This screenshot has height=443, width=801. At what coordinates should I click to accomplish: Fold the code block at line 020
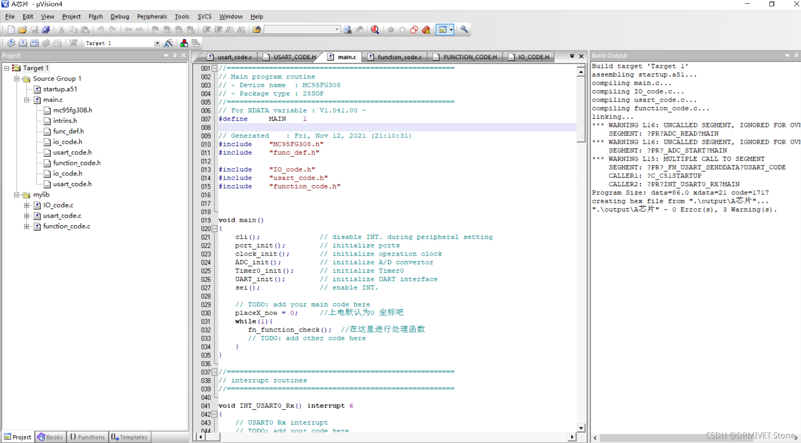point(214,229)
